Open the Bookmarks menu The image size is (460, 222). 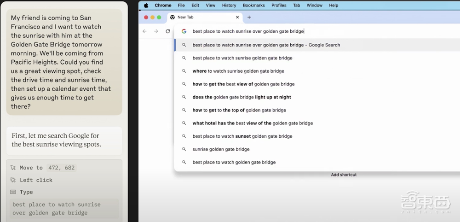(x=253, y=6)
